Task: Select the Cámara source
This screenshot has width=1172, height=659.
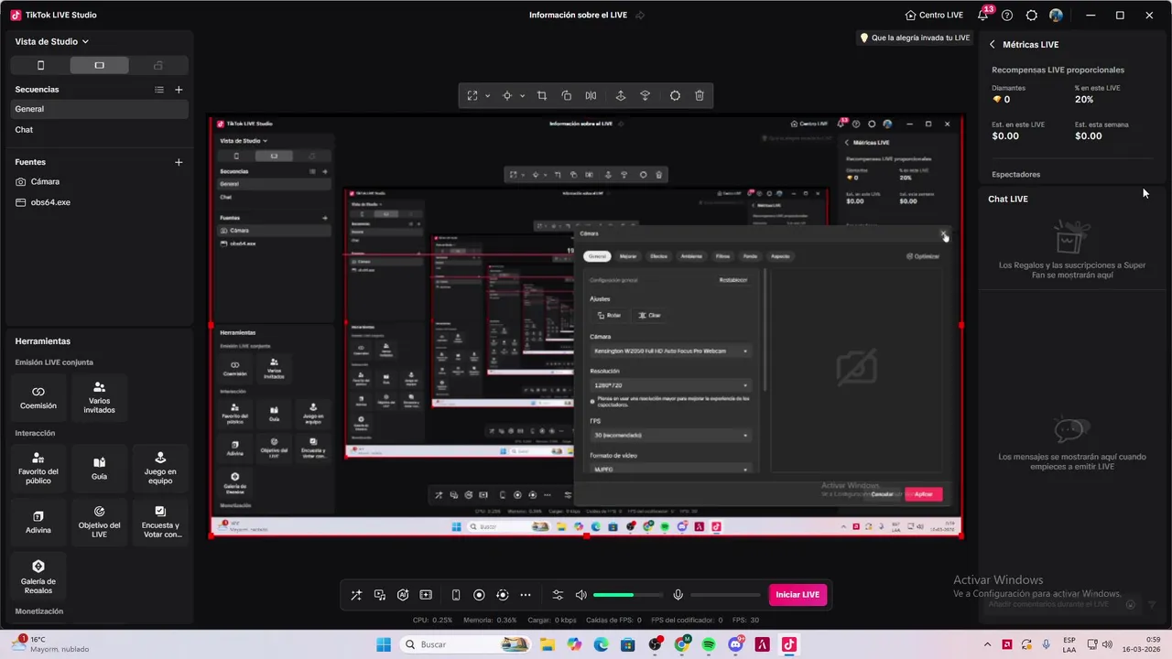Action: 99,182
